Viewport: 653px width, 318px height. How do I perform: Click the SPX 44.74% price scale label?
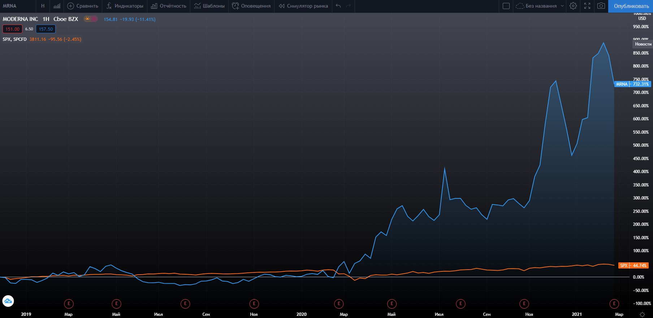coord(633,266)
